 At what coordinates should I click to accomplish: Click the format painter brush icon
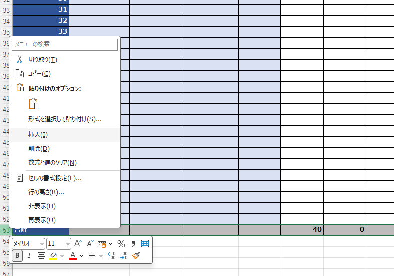[136, 256]
